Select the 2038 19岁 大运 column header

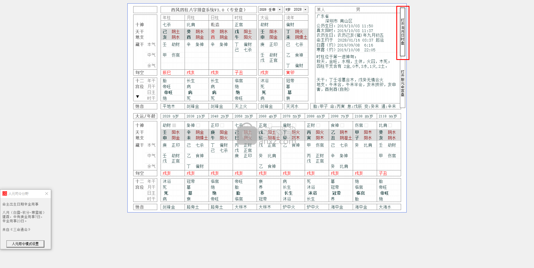(x=197, y=116)
